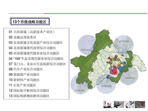Screen dimensions: 148x111
Task: Click marker 4 on the brown northern zone
Action: coord(116,56)
